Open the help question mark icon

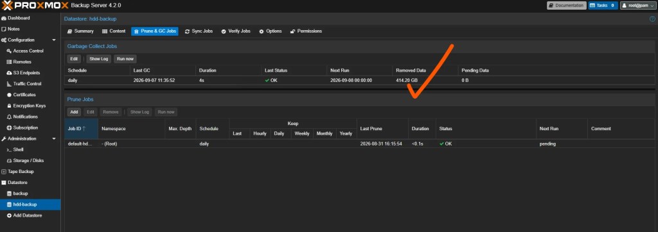(652, 19)
